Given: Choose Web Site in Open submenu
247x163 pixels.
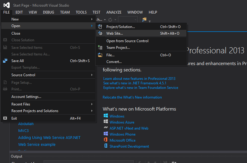Looking at the screenshot, I should 141,33.
